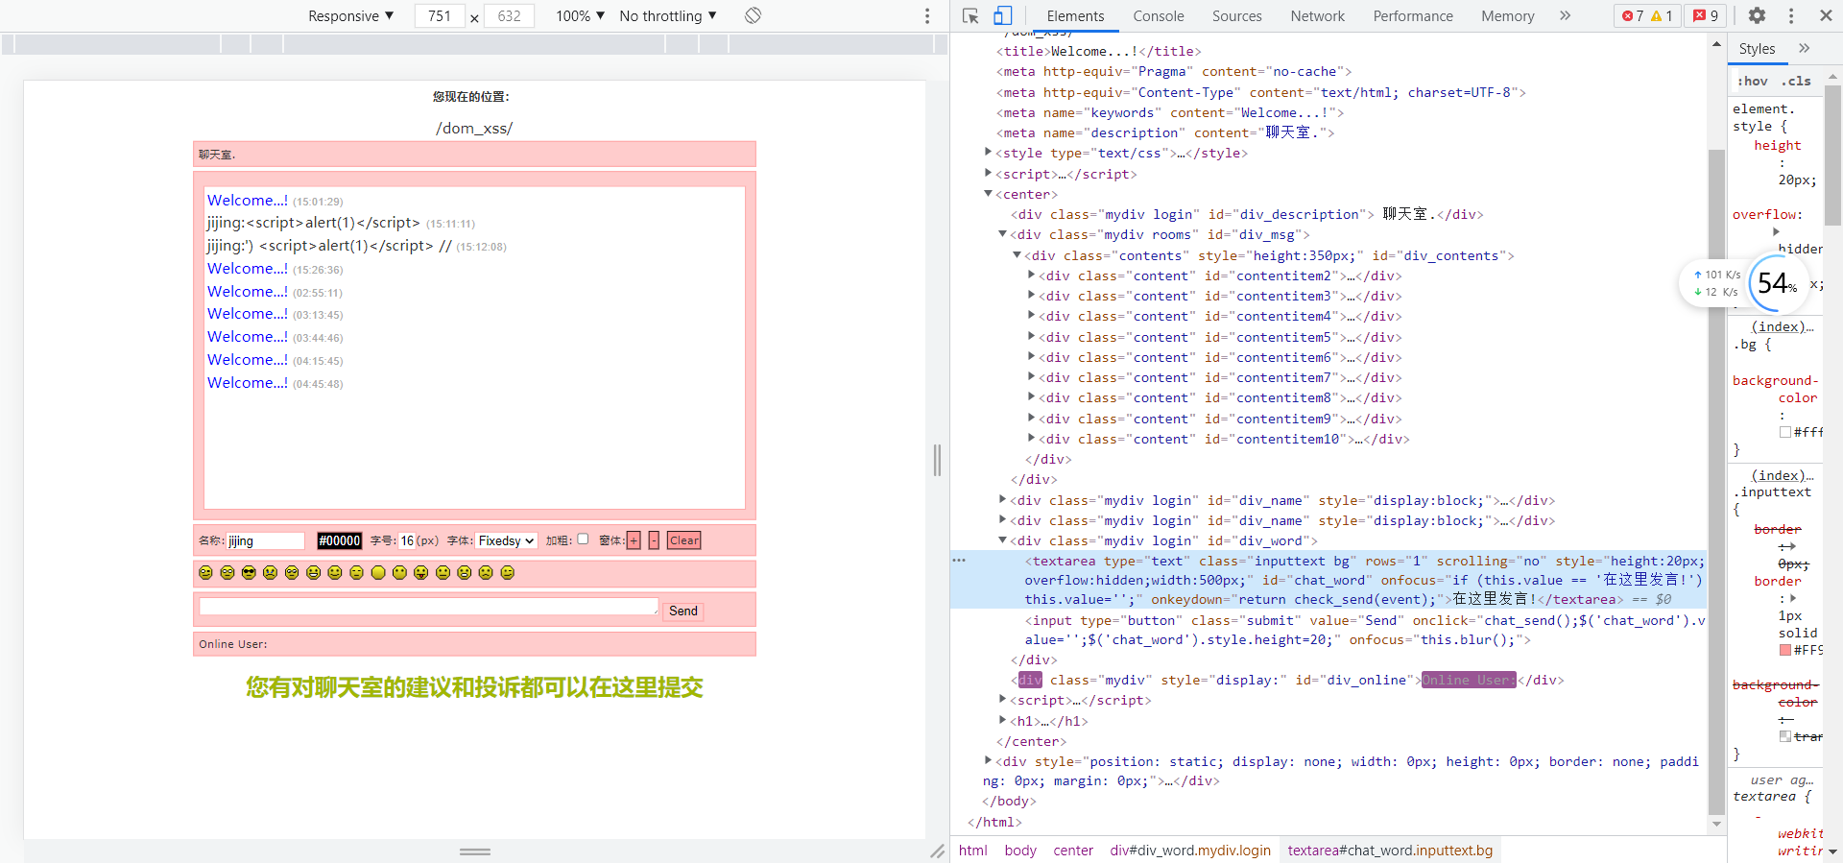Screen dimensions: 1843x863
Task: Expand the contentitem2 div node
Action: coord(1032,276)
